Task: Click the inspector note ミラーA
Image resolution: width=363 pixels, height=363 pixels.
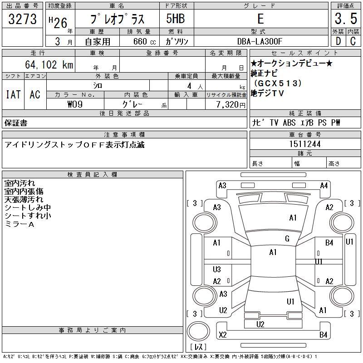Action: (x=20, y=224)
